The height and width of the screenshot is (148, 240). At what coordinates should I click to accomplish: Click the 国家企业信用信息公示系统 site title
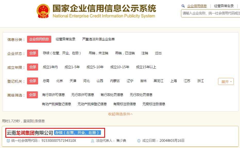tap(104, 8)
